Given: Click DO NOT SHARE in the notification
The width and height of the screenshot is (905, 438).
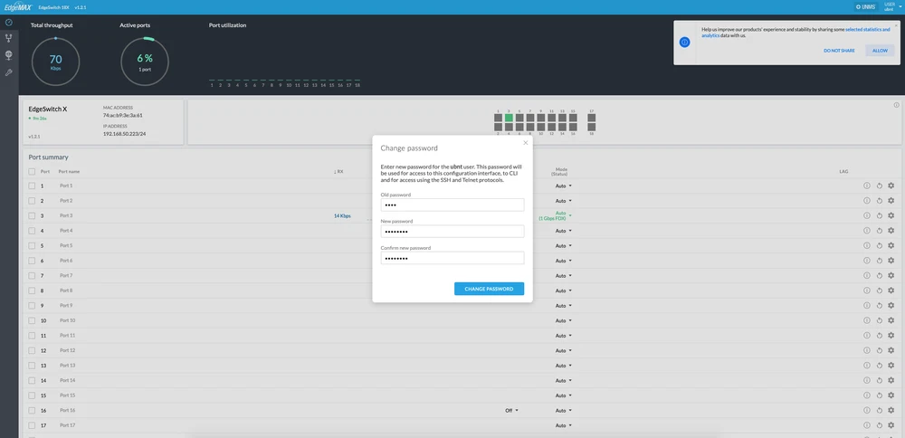Looking at the screenshot, I should pos(838,51).
